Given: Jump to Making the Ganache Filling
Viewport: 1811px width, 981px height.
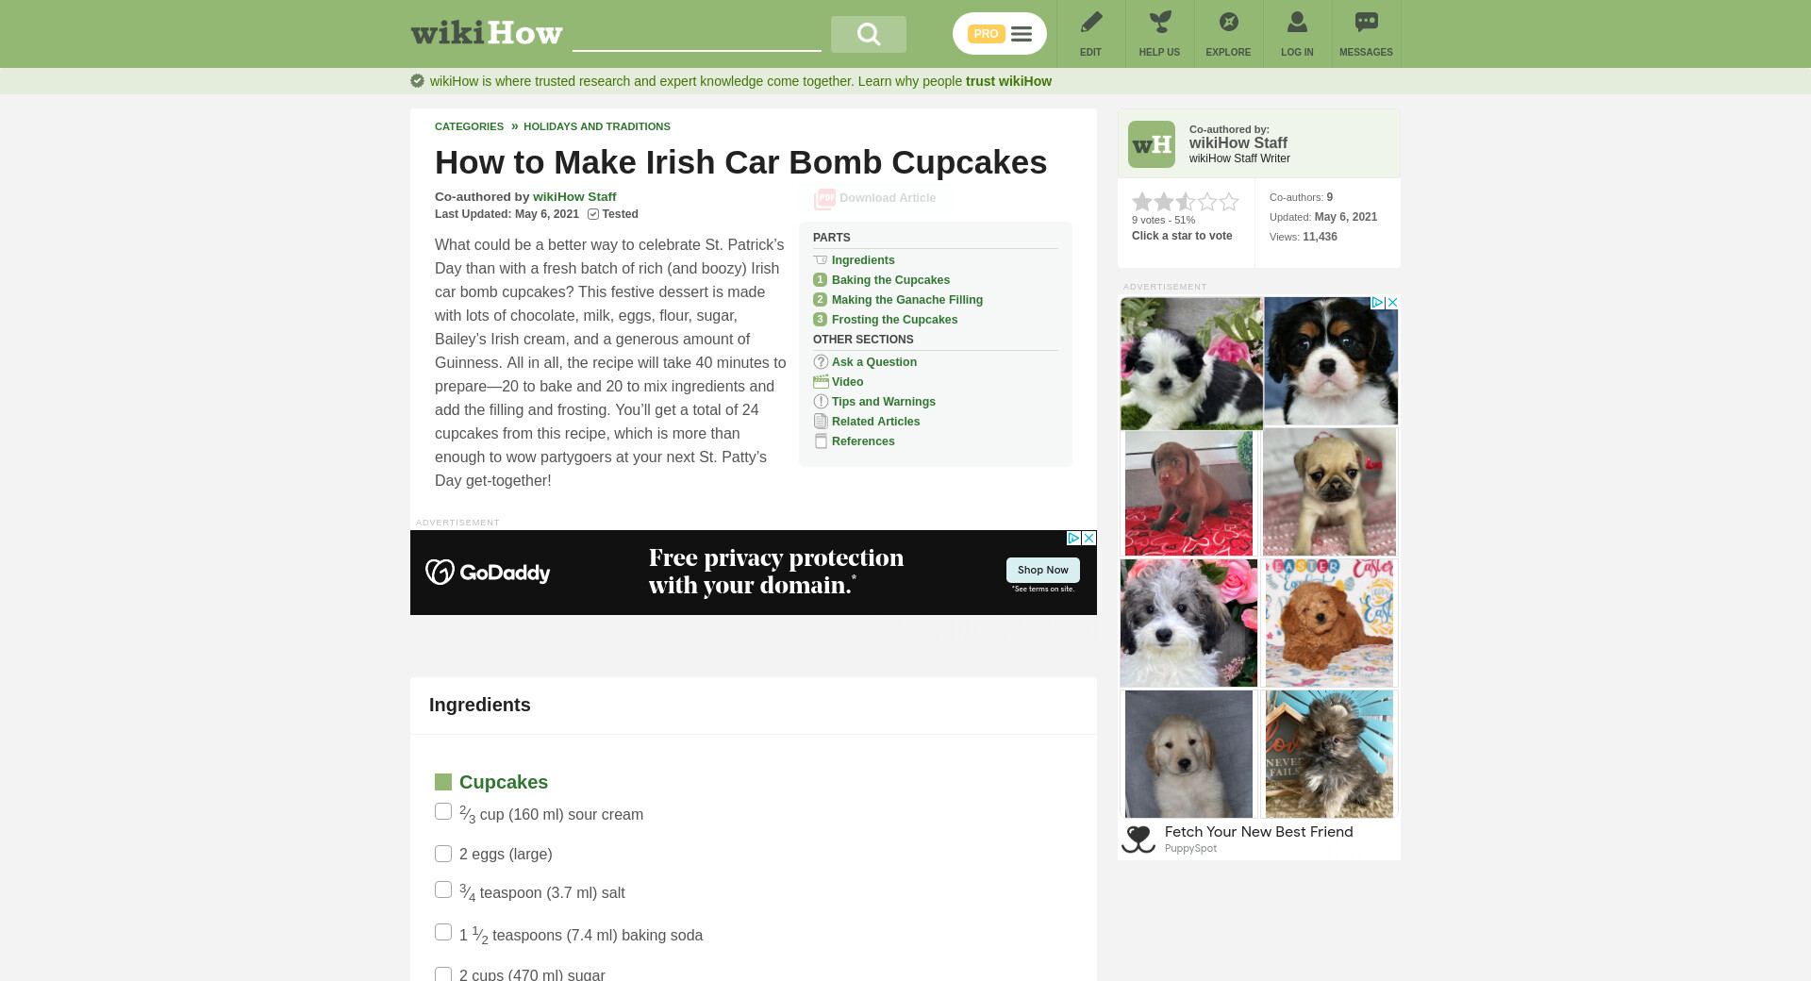Looking at the screenshot, I should 907,300.
